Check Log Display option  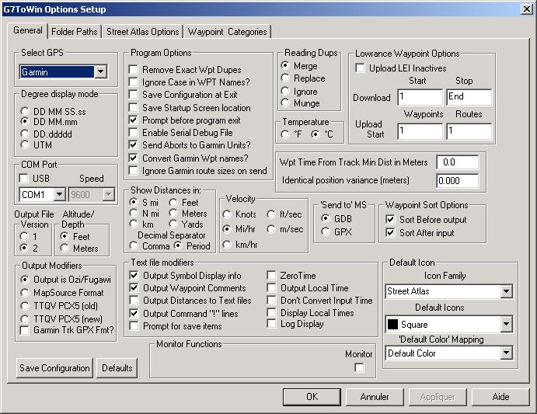[271, 324]
